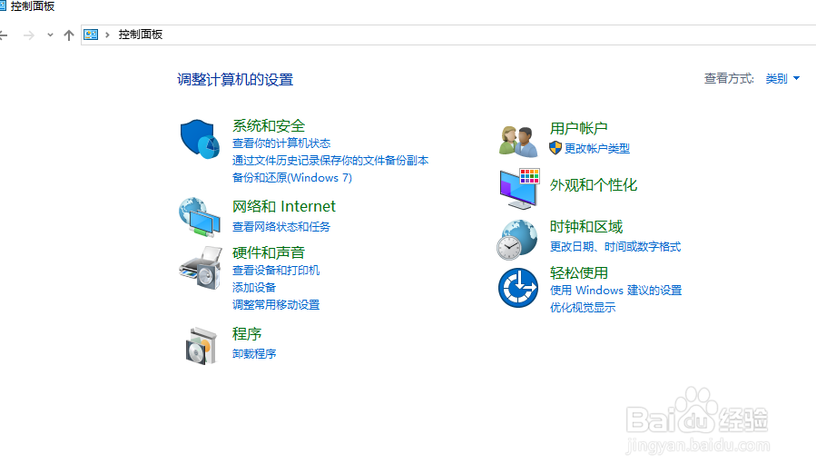
Task: Open the 系统和安全 category link
Action: pos(269,125)
